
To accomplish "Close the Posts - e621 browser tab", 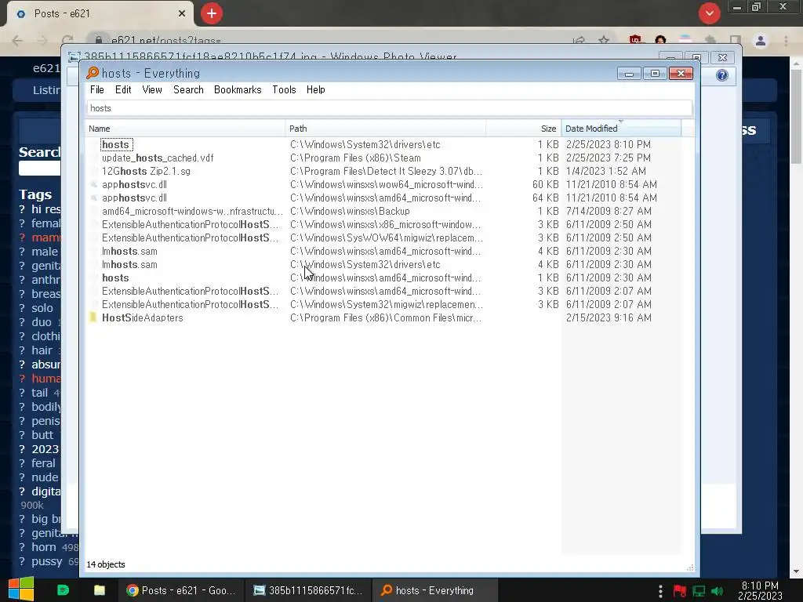I will (x=182, y=14).
